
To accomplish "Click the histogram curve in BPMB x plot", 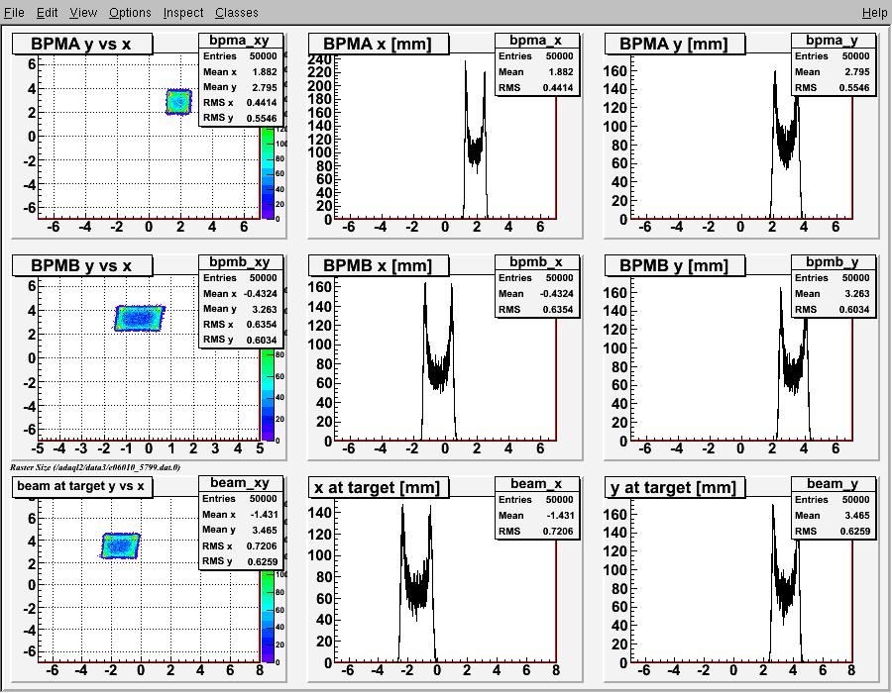I will pyautogui.click(x=439, y=372).
